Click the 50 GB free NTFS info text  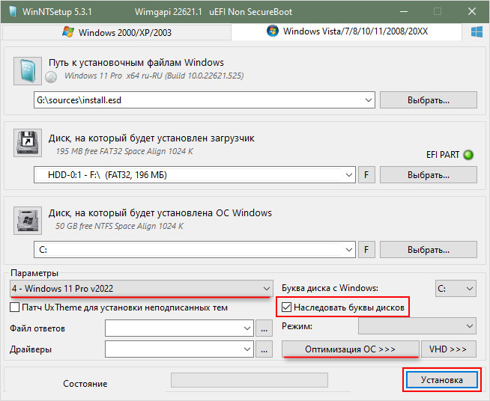(119, 226)
